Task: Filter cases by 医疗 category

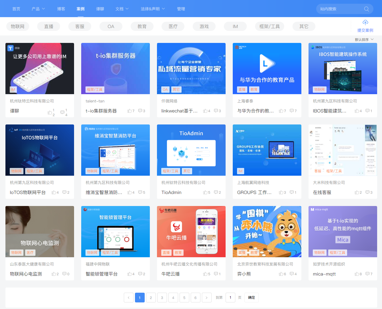Action: point(173,26)
